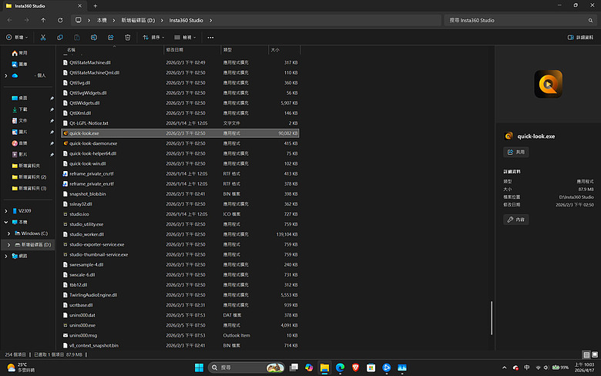Click the Back arrow navigation button
The width and height of the screenshot is (601, 376).
point(9,20)
